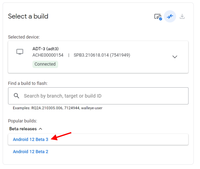Click the Connected status badge
The width and height of the screenshot is (200, 169).
click(x=45, y=64)
